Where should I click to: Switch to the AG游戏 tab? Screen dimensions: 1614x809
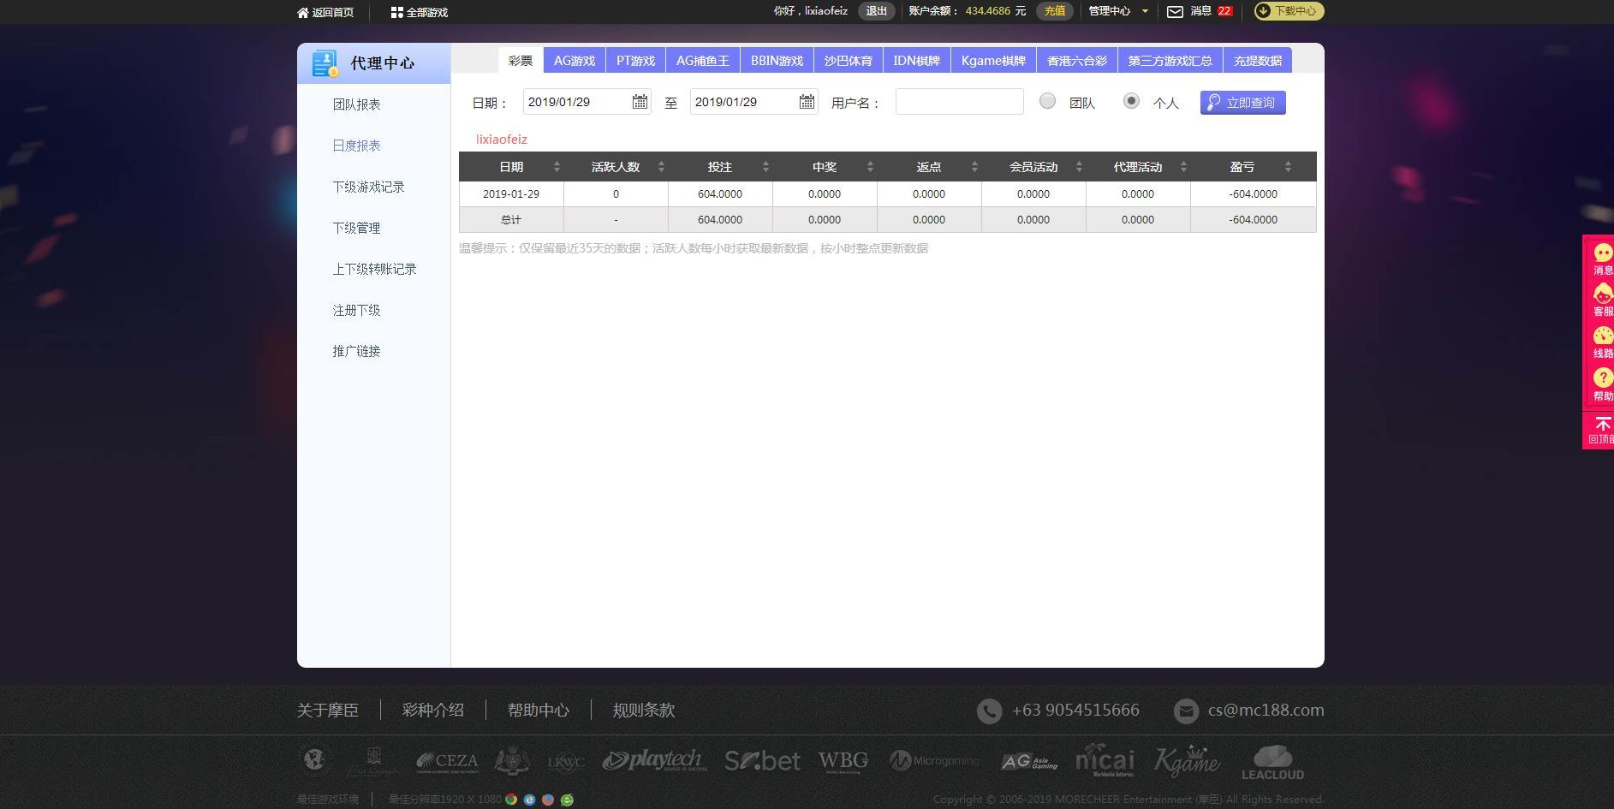coord(575,60)
